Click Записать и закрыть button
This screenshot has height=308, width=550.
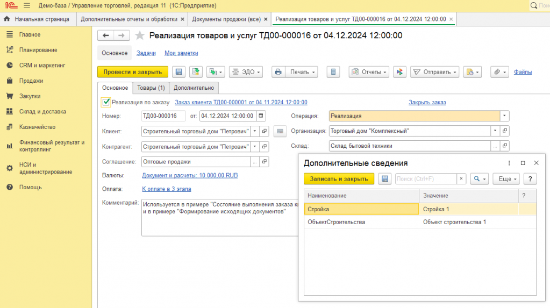coord(339,179)
